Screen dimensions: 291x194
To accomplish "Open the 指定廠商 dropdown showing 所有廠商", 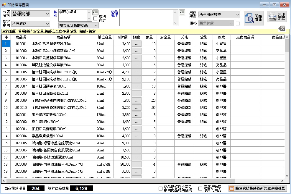I will (31, 23).
